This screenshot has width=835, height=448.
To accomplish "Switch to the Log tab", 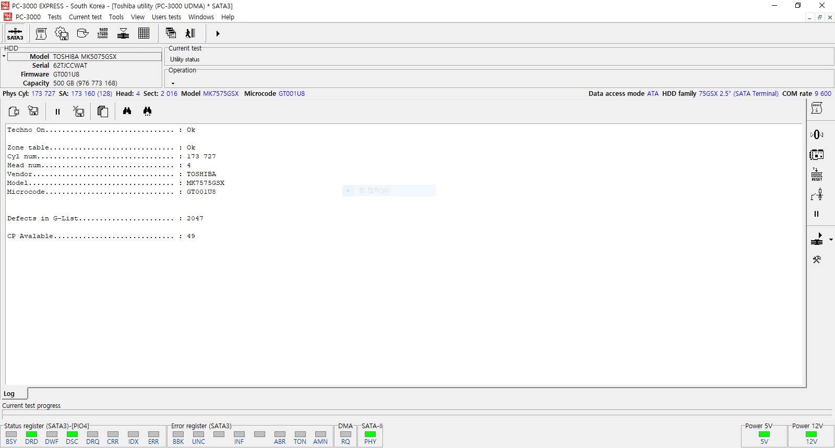I will coord(9,394).
